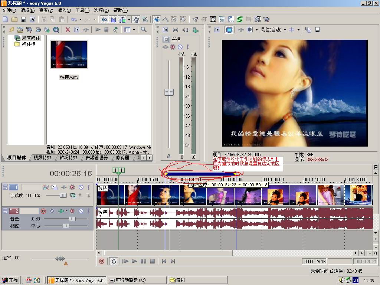Click the New project icon in toolbar
Screen dimensions: 380x285
[6, 19]
